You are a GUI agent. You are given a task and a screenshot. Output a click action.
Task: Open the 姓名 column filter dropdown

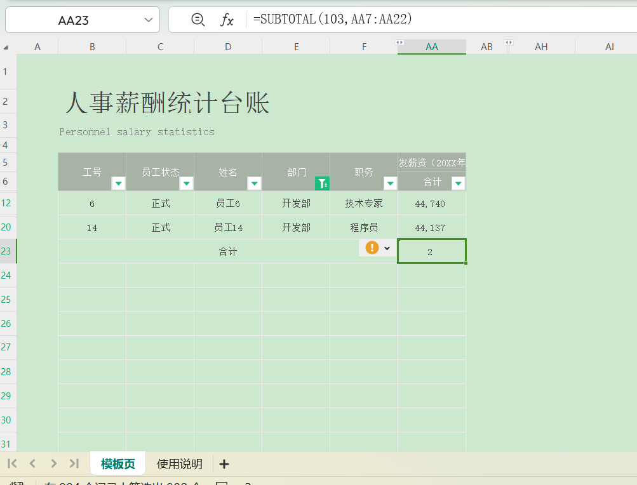click(254, 183)
